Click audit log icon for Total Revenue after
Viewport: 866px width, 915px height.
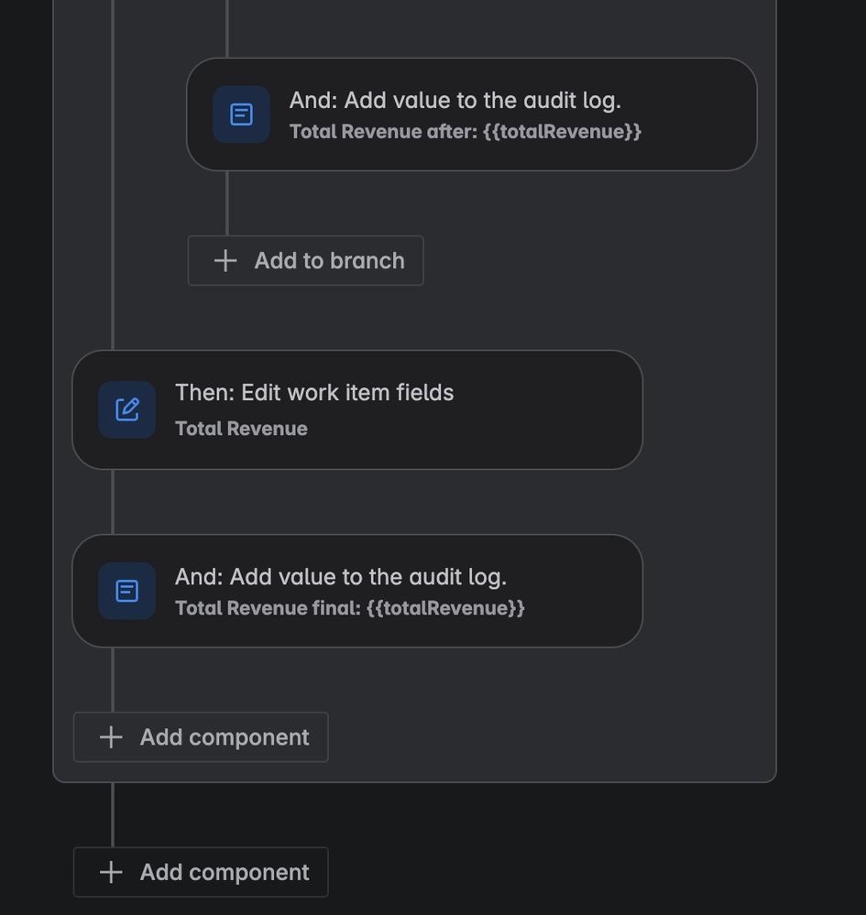[x=241, y=114]
